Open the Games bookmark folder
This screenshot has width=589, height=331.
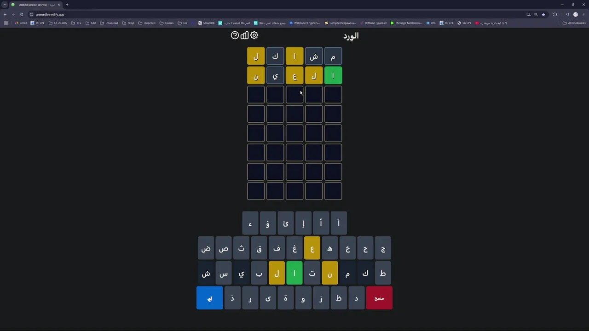point(167,23)
